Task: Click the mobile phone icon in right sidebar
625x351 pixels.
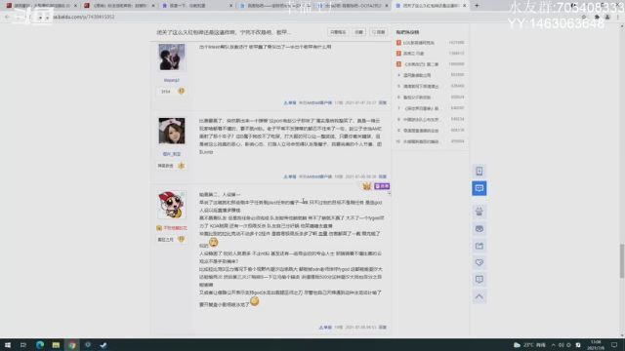Action: [x=479, y=172]
